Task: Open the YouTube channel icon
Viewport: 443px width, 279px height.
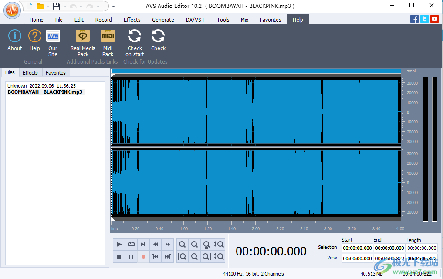Action: point(434,19)
